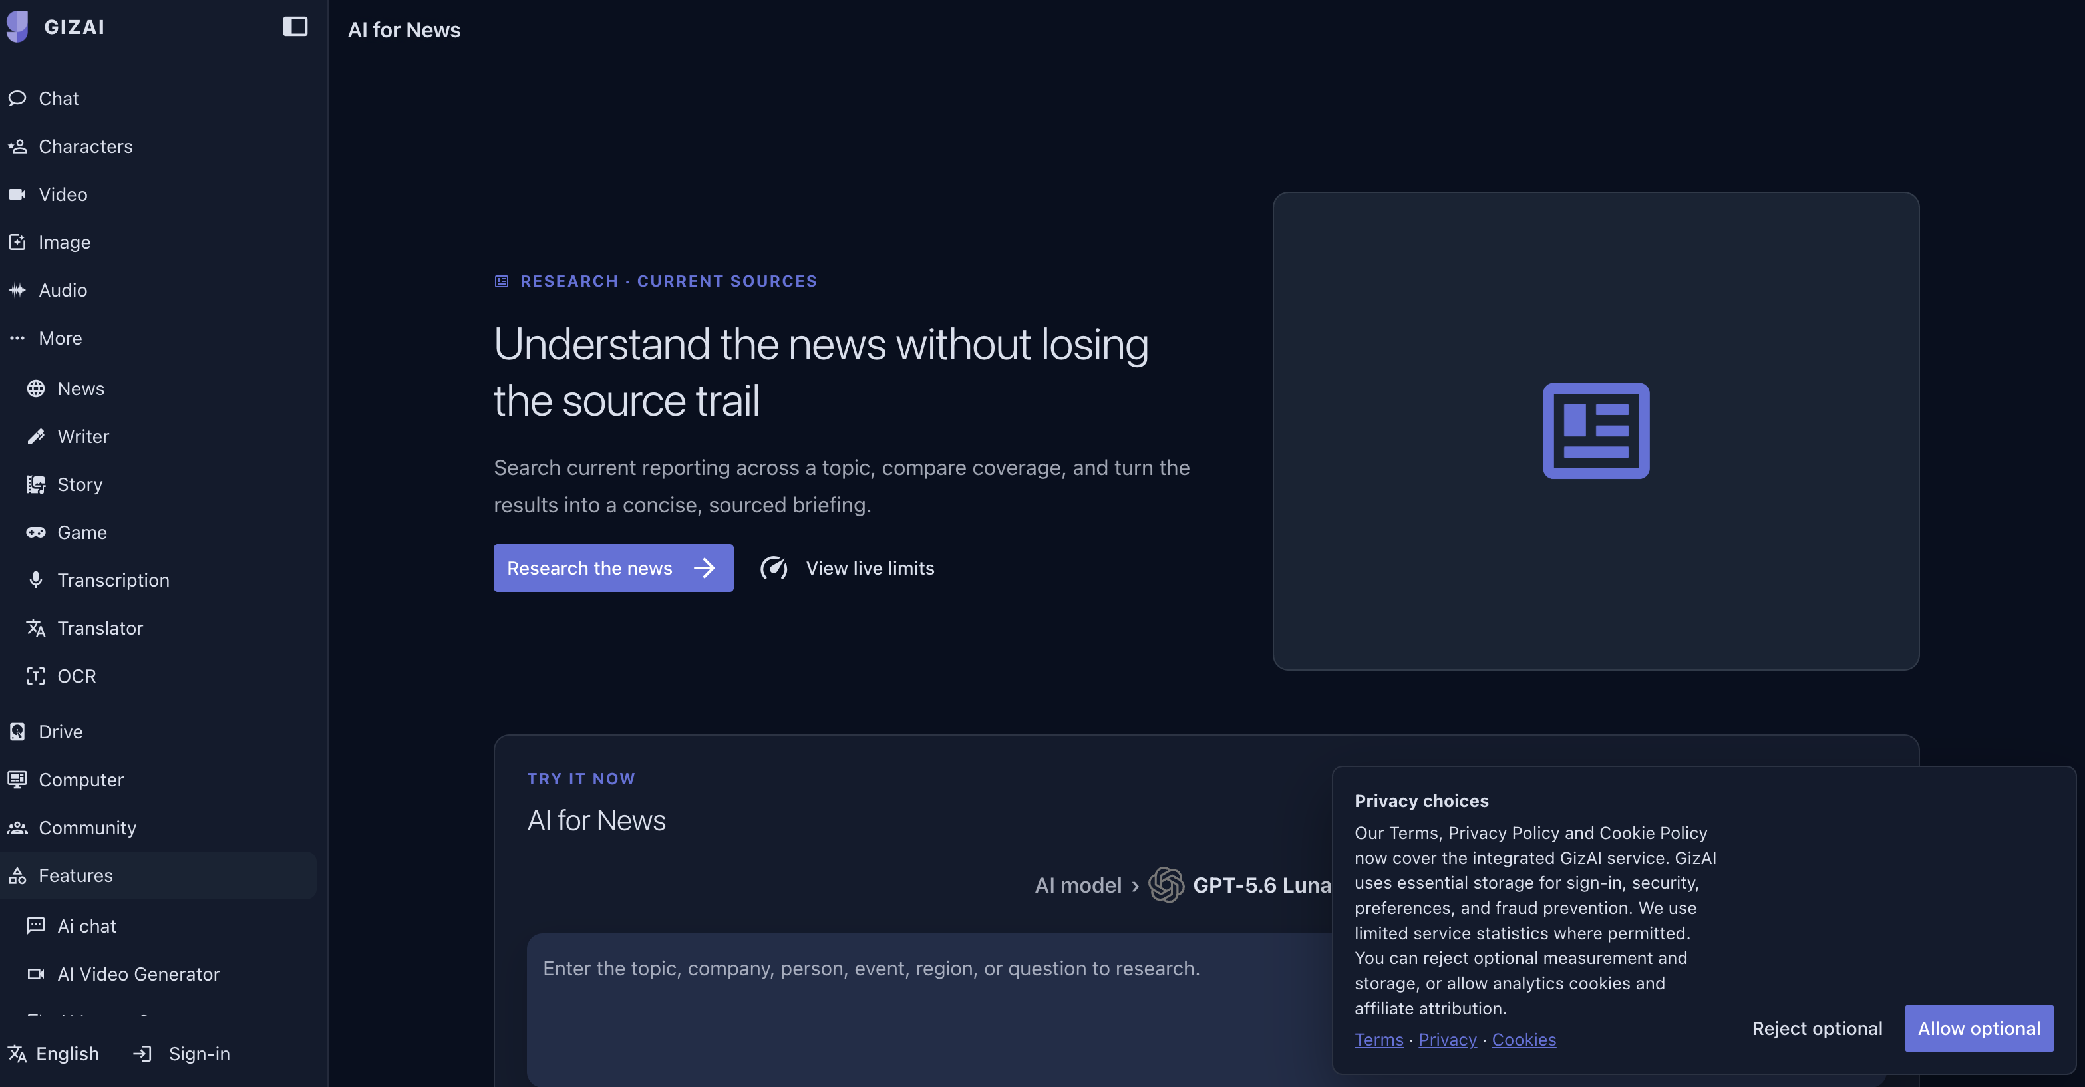Open the Community people icon
The image size is (2085, 1087).
click(x=17, y=827)
